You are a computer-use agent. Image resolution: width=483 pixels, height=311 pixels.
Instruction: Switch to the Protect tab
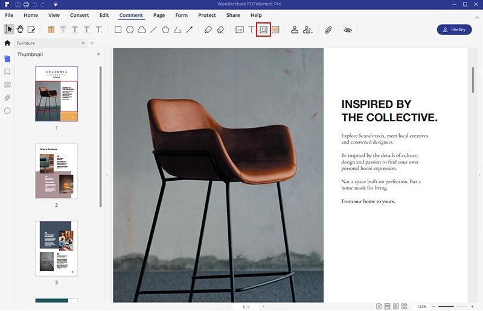point(207,15)
